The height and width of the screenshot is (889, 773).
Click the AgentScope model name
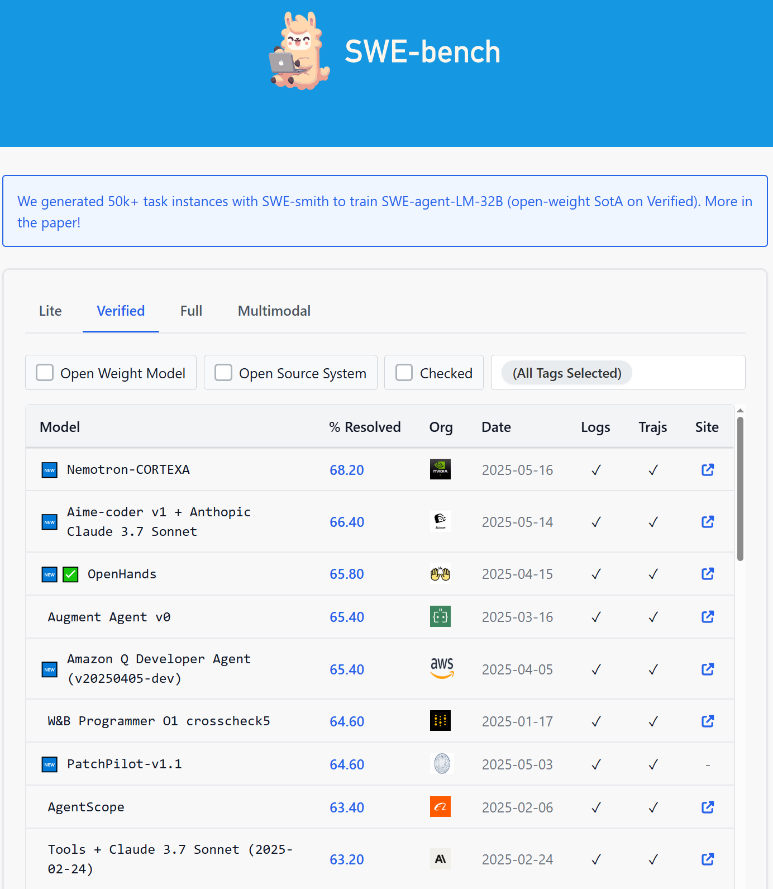coord(86,807)
